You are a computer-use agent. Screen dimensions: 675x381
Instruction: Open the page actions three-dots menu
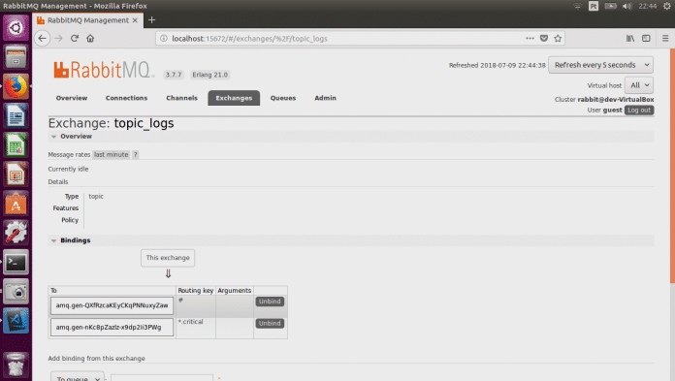[x=530, y=39]
